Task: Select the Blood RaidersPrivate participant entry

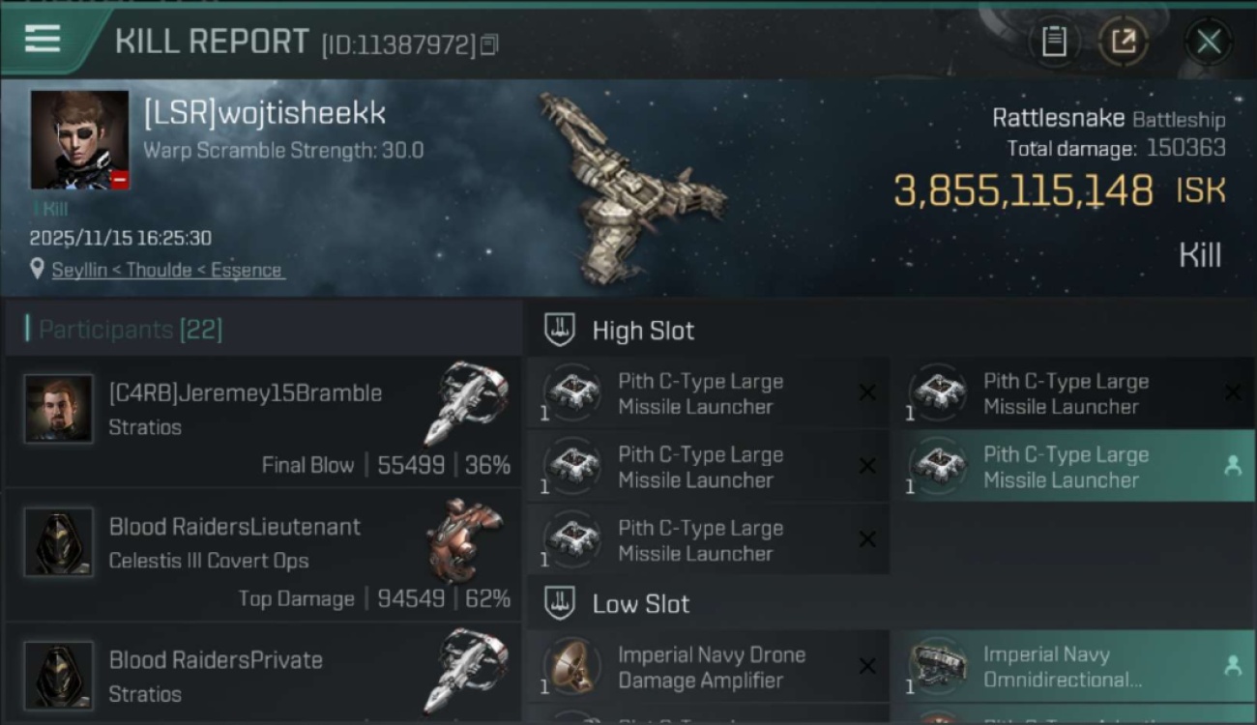Action: 263,675
